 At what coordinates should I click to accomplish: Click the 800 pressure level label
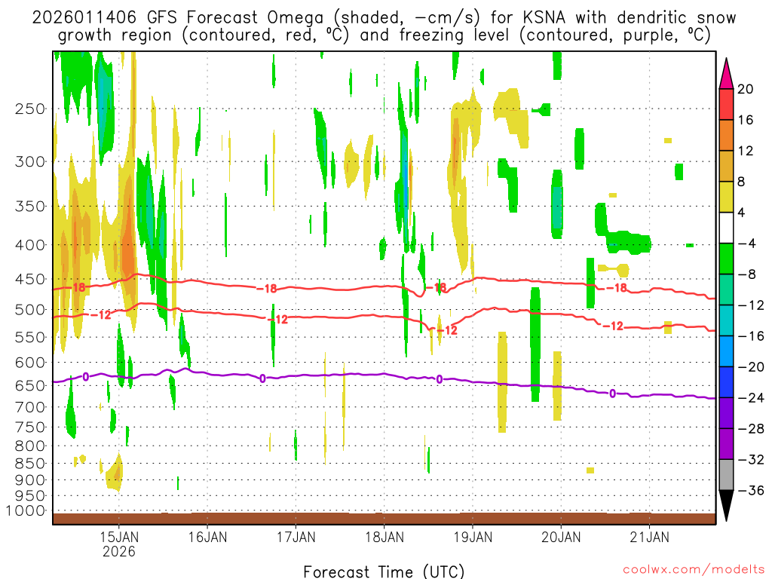click(30, 446)
